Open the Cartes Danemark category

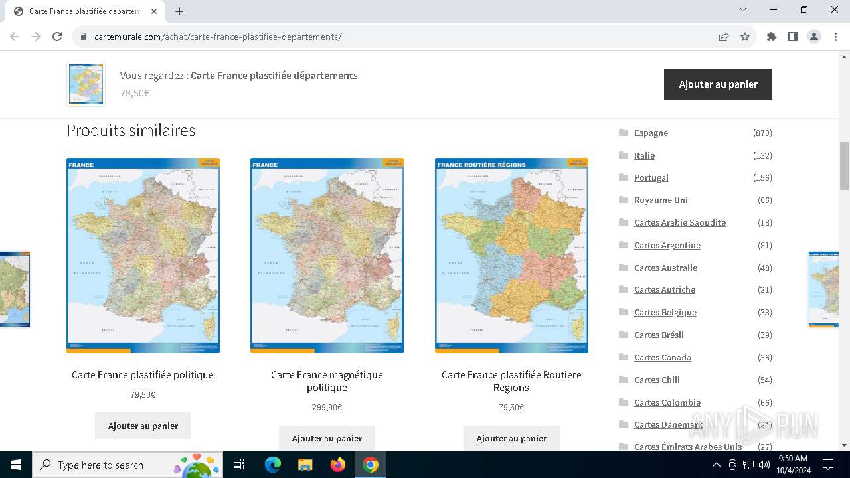click(x=668, y=424)
